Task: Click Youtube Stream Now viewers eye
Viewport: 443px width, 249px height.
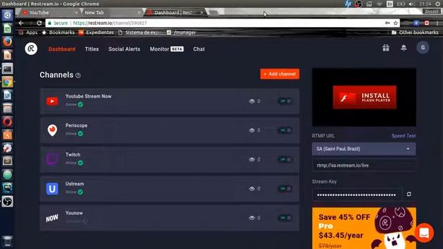Action: point(252,101)
